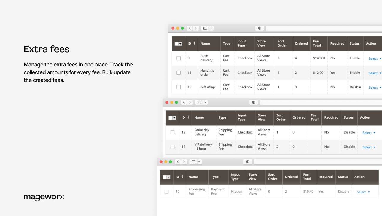The height and width of the screenshot is (216, 382).
Task: Click the back navigation arrow in the top browser window
Action: [190, 28]
